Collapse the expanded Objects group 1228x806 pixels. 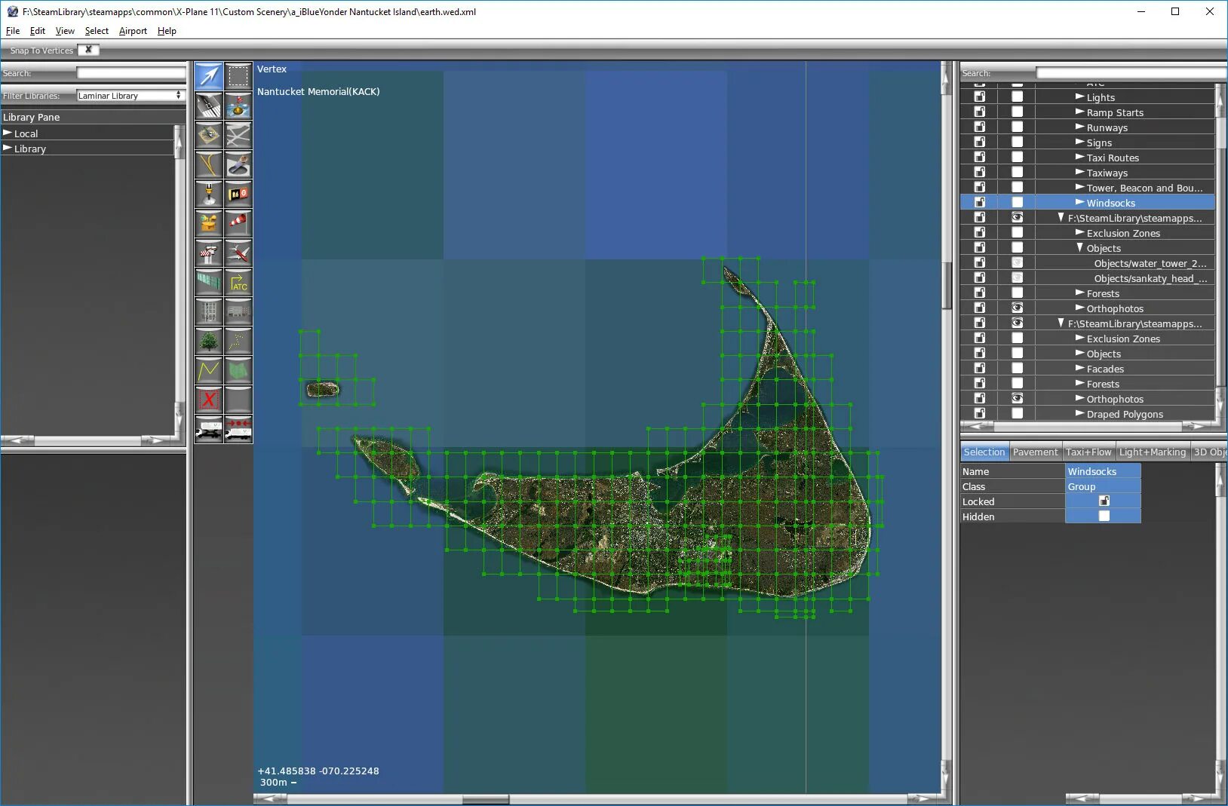point(1079,247)
